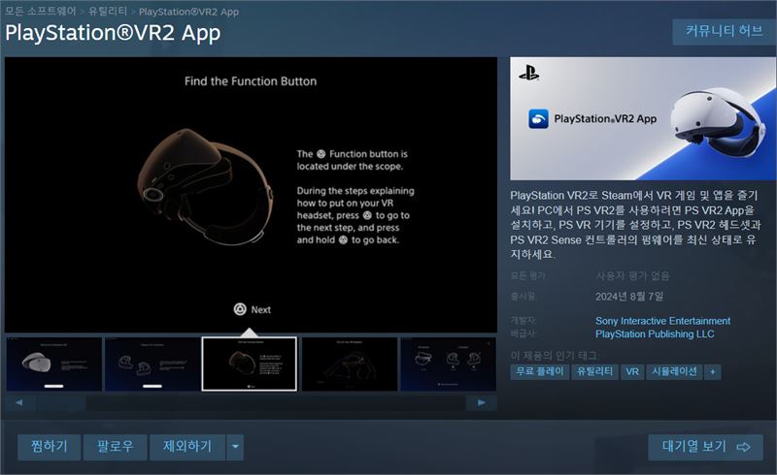Open Sony Interactive Entertainment developer link

[662, 321]
